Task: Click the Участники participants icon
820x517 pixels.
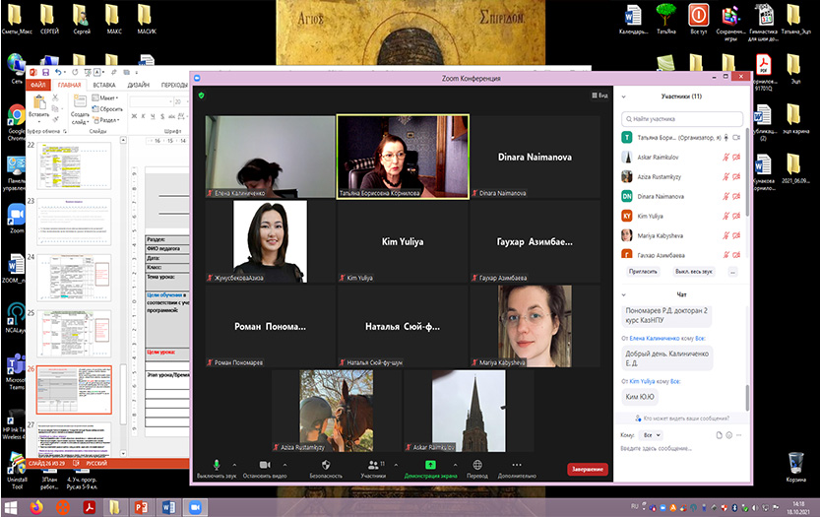Action: point(372,465)
